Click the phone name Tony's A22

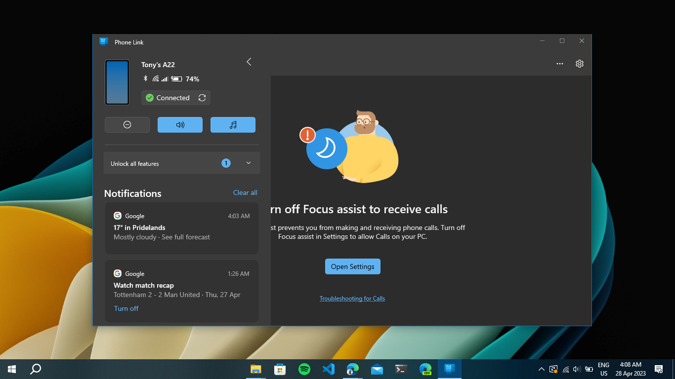click(x=158, y=65)
